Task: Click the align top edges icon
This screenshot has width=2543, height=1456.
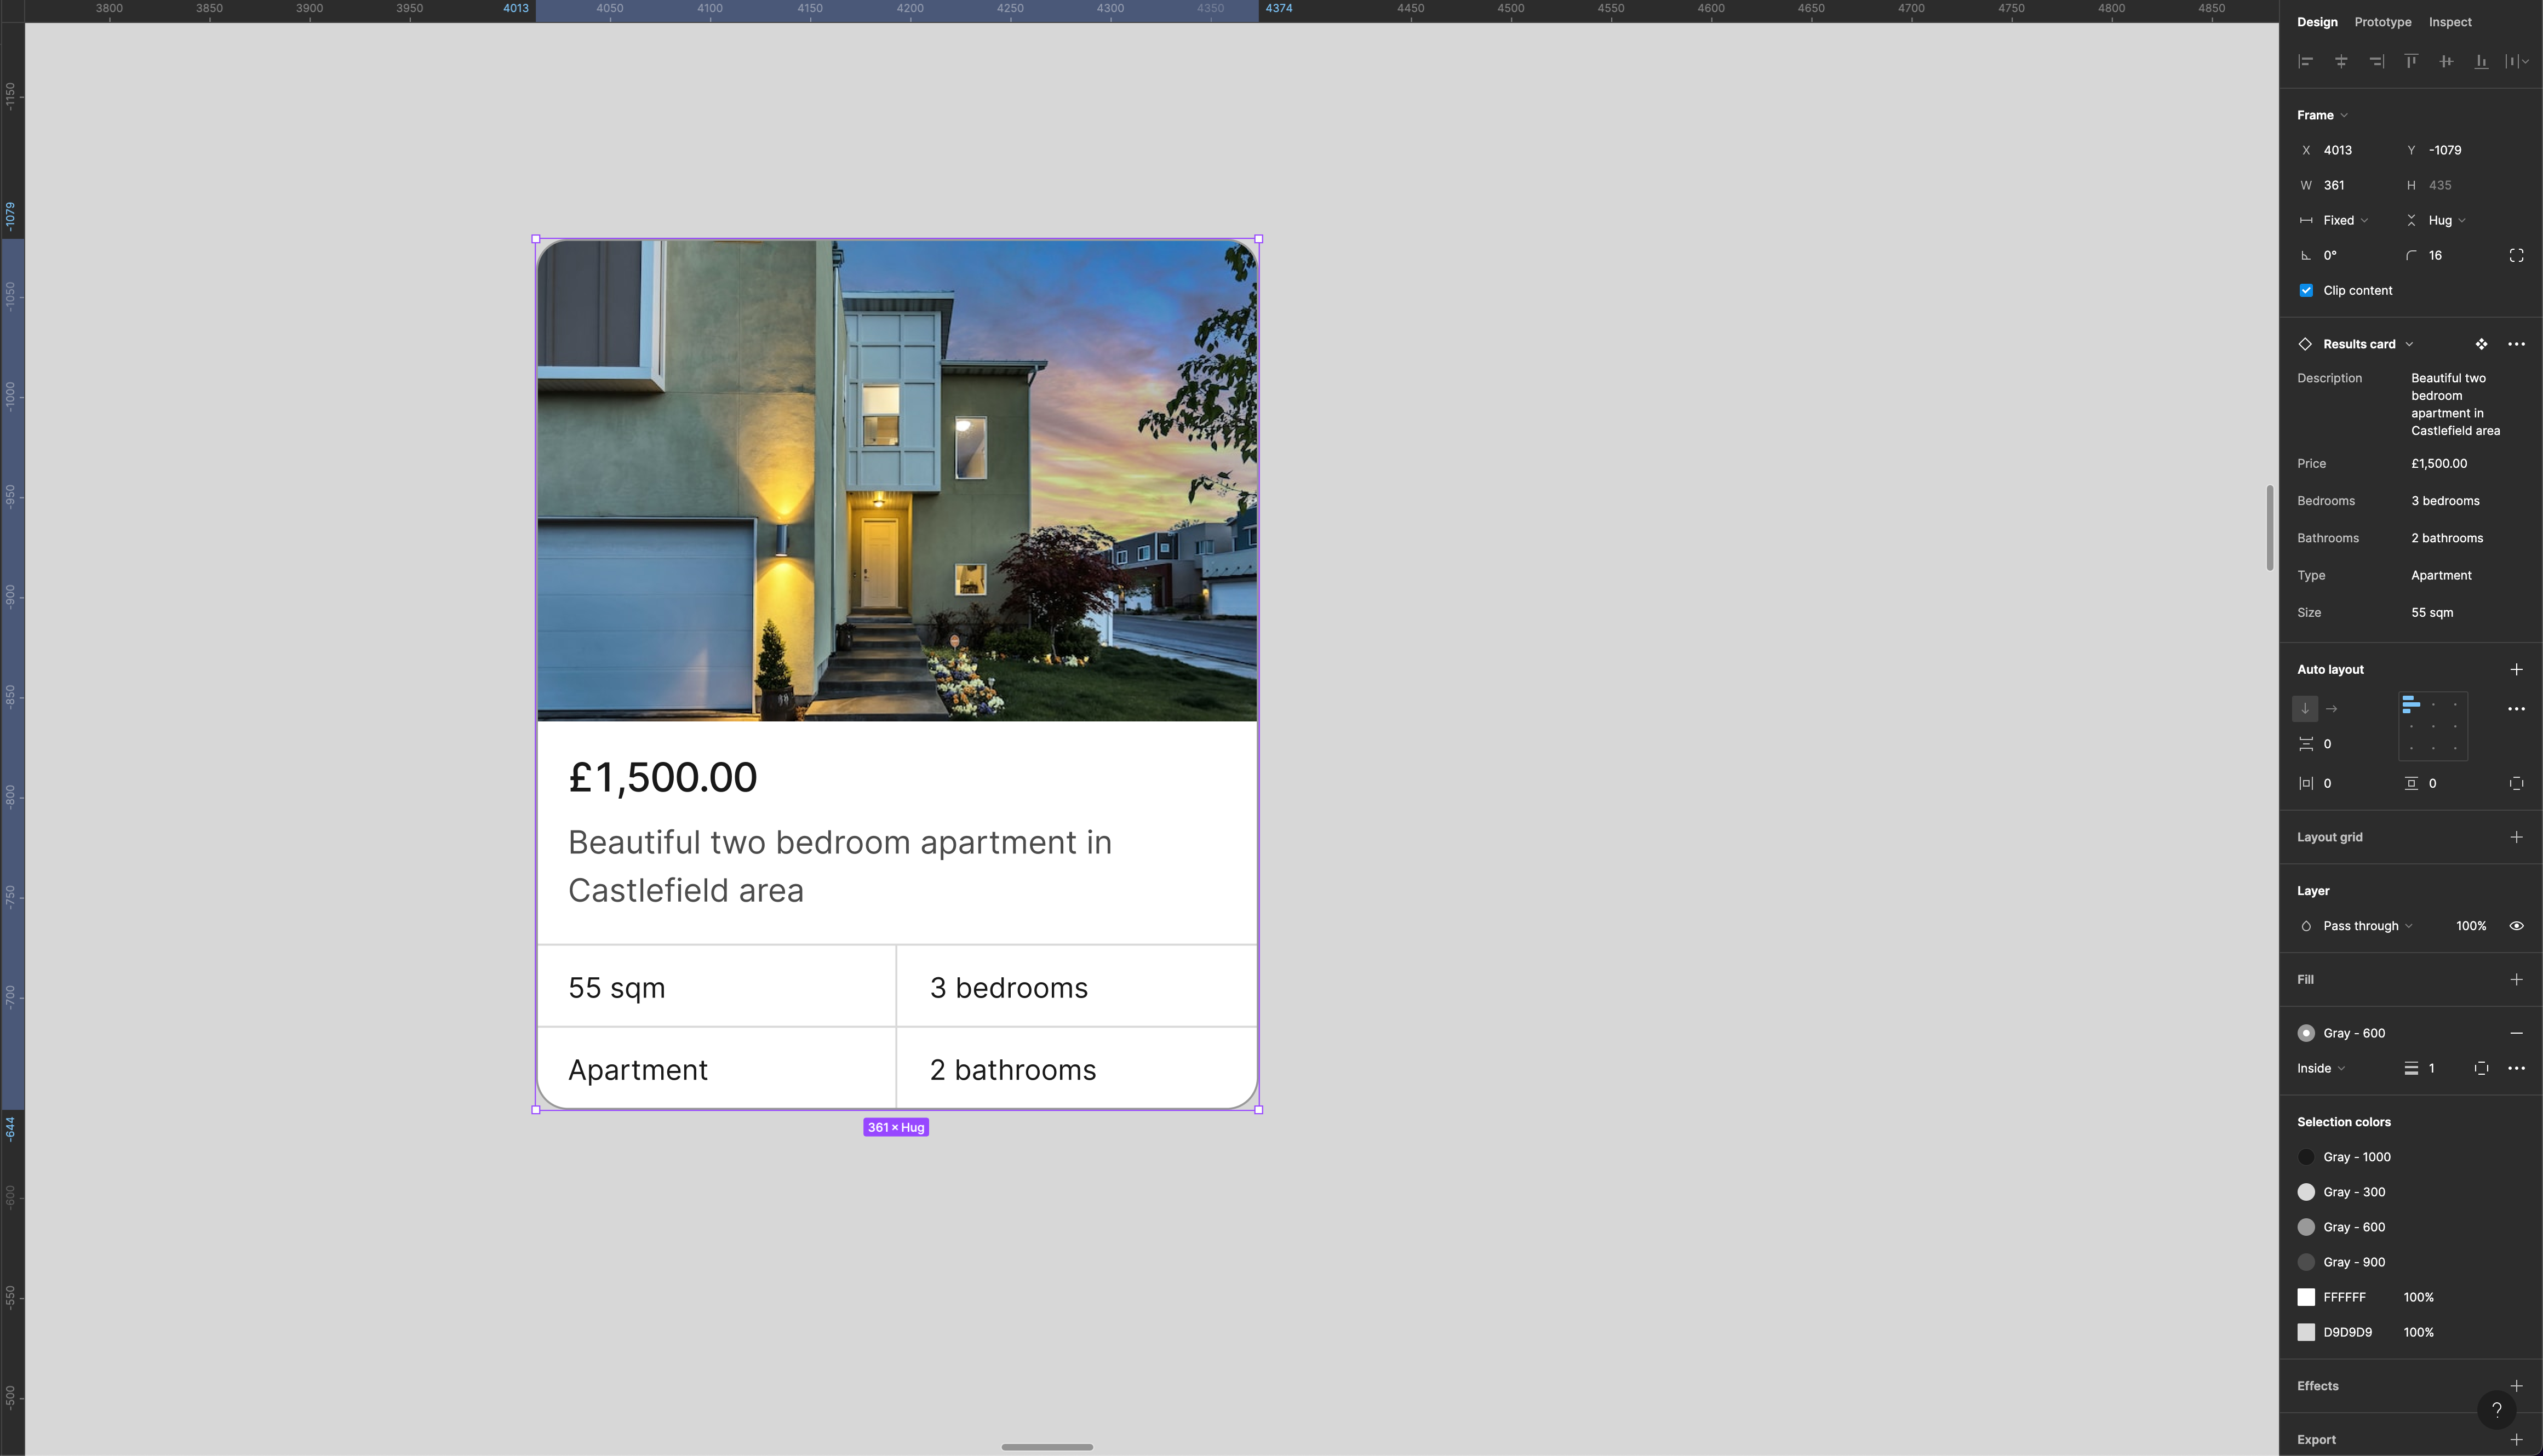Action: click(2411, 62)
